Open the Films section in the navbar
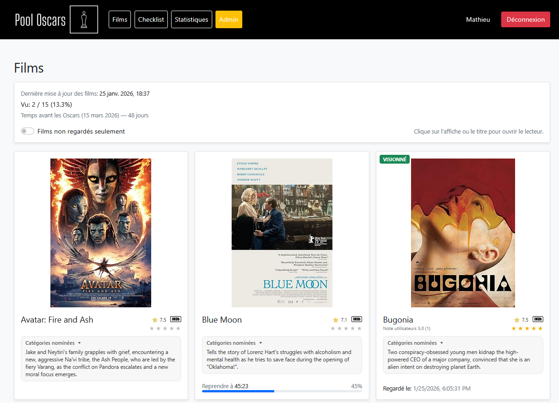 [120, 19]
